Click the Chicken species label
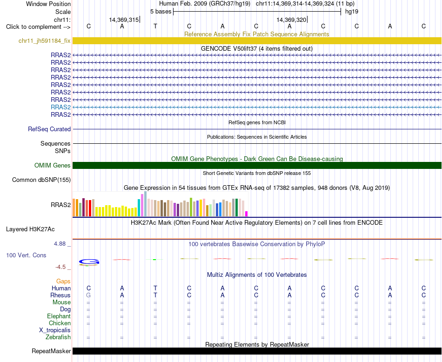442x362 pixels. click(60, 323)
